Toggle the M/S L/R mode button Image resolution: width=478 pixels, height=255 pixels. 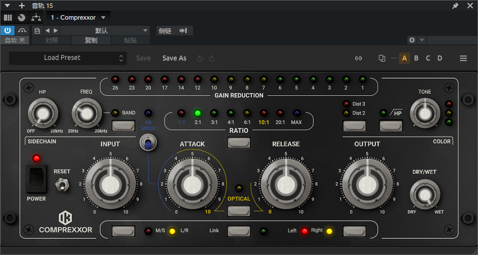[x=123, y=231]
